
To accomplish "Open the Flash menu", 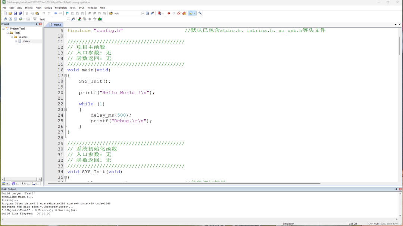I will [38, 8].
